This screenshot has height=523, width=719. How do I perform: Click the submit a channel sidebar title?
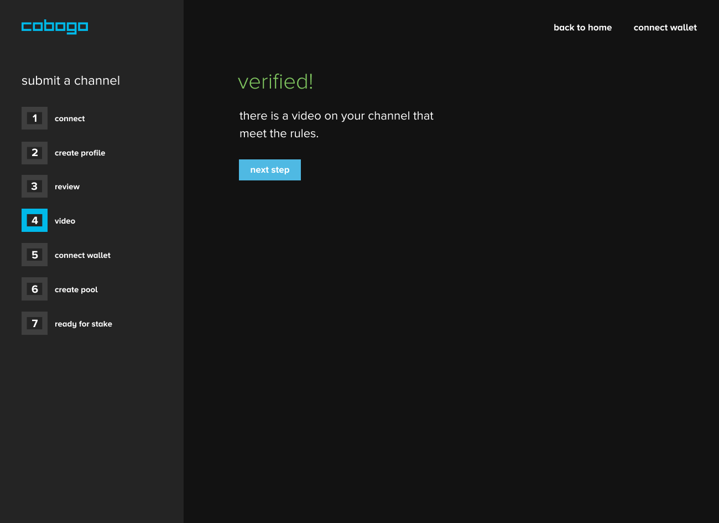71,81
